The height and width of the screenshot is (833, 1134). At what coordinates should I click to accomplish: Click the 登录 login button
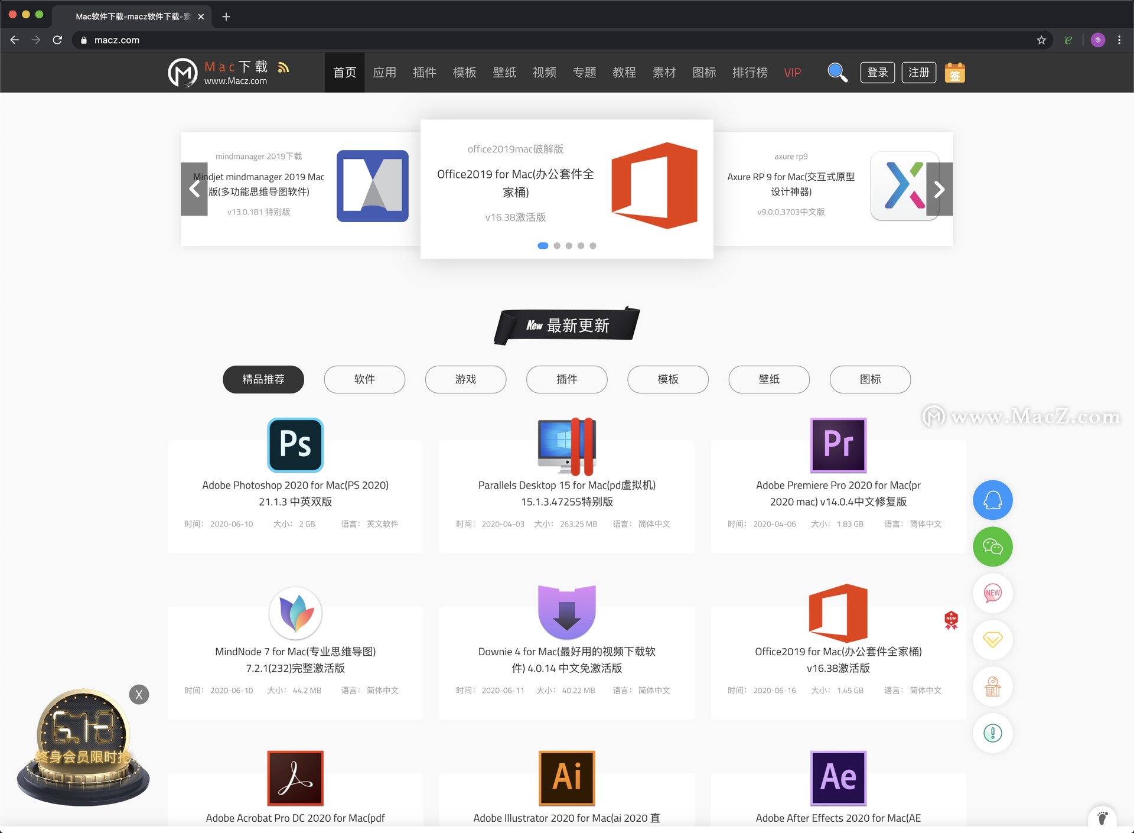click(x=878, y=73)
